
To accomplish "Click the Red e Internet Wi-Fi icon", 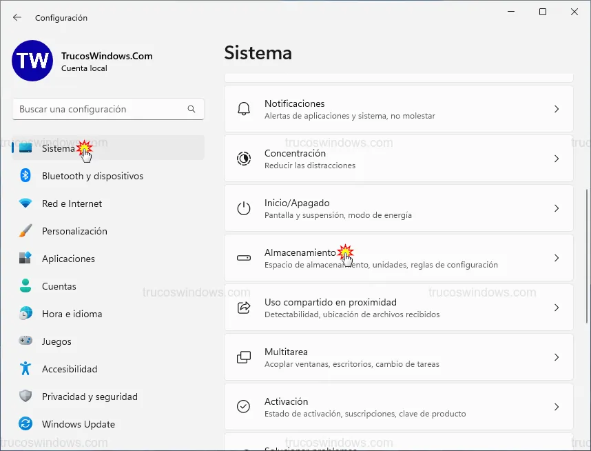I will coord(25,203).
